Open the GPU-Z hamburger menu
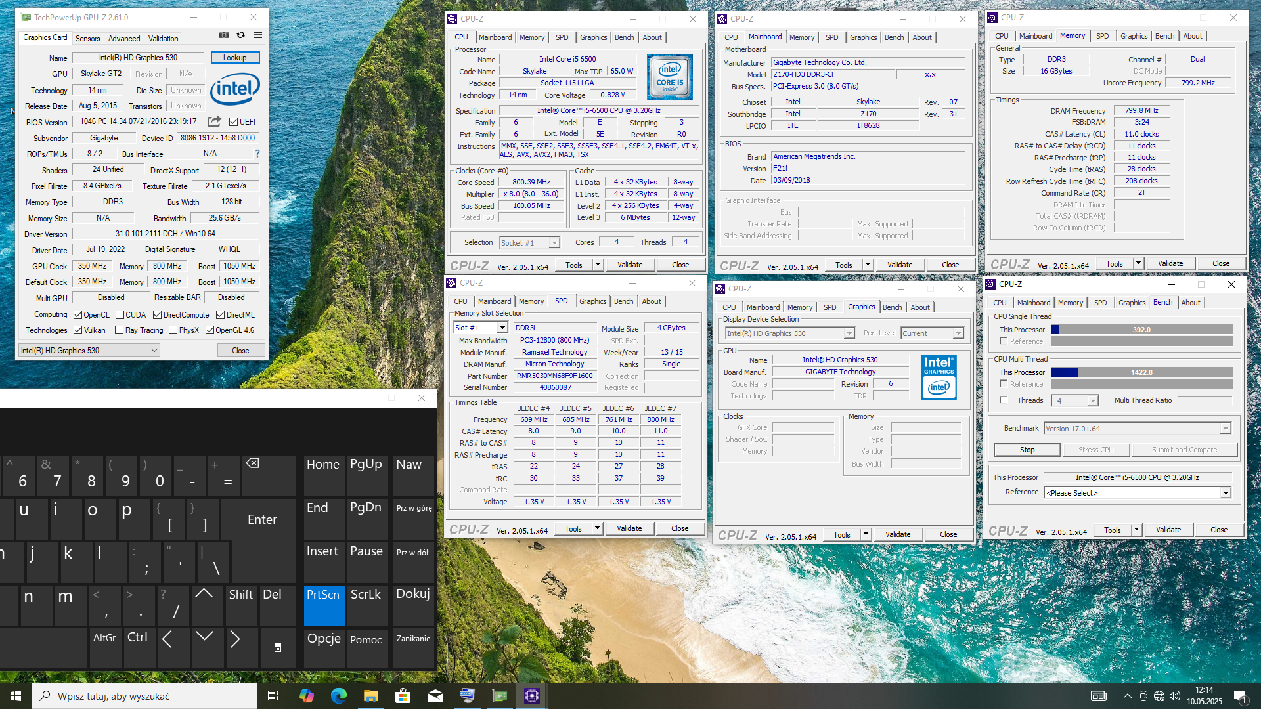Screen dimensions: 1261x709 pos(258,35)
